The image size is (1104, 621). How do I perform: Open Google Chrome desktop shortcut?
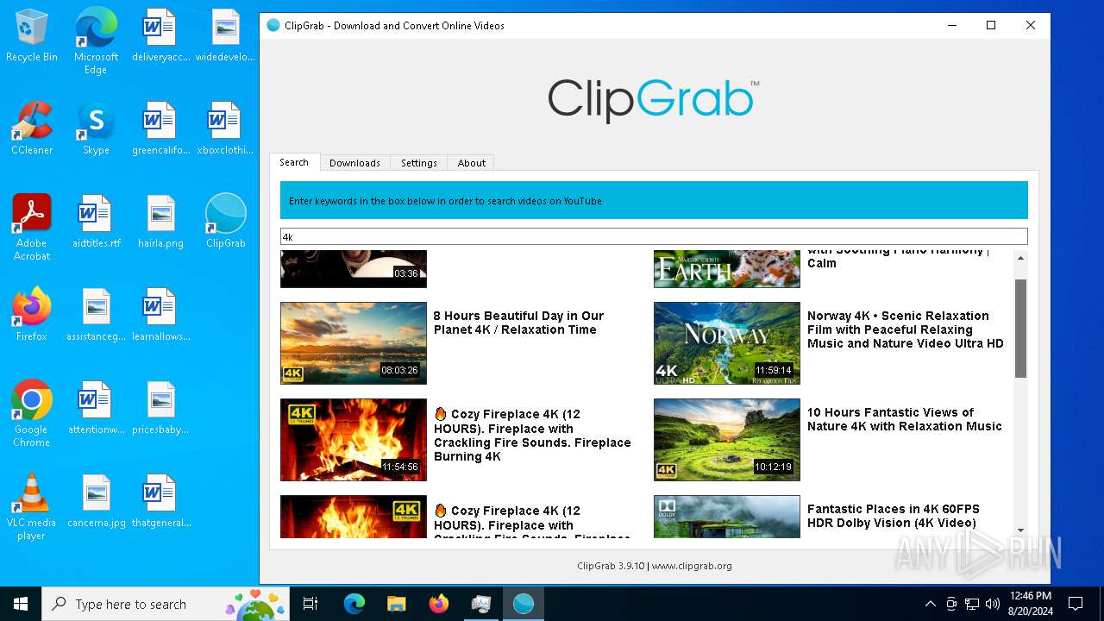32,414
